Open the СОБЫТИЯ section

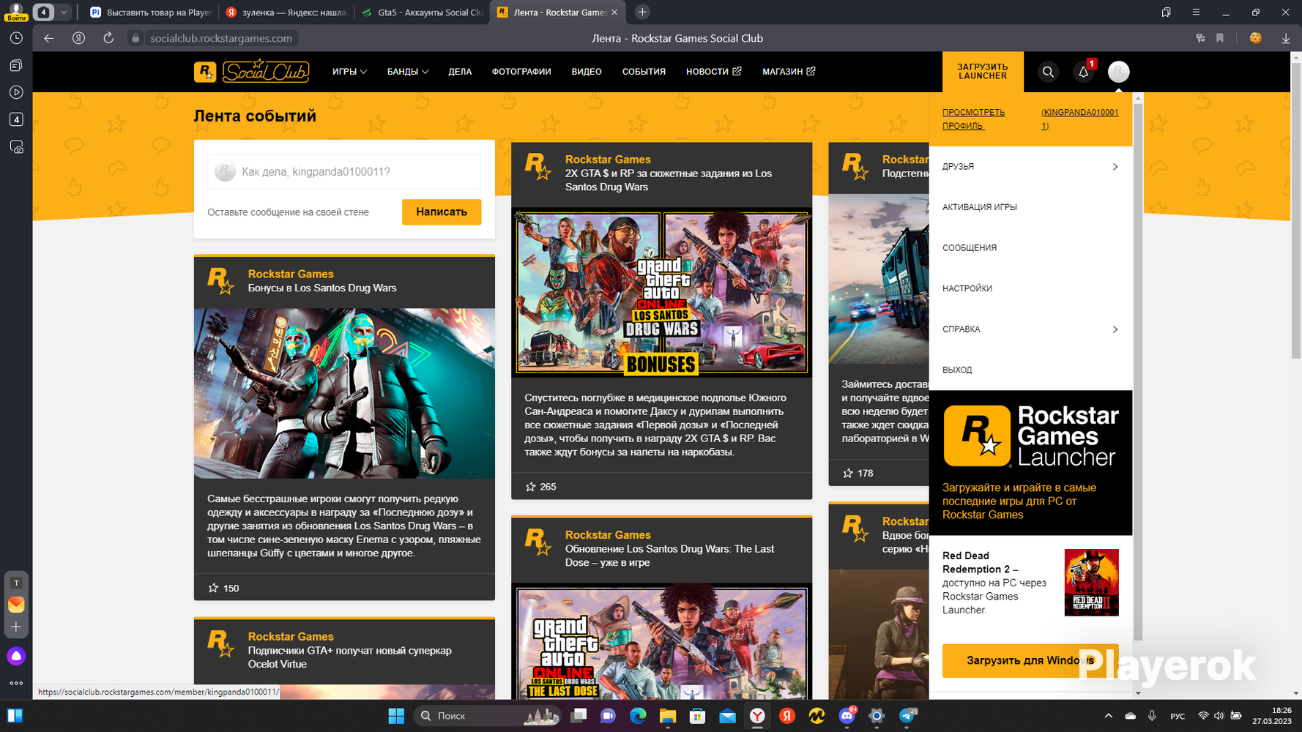[644, 72]
